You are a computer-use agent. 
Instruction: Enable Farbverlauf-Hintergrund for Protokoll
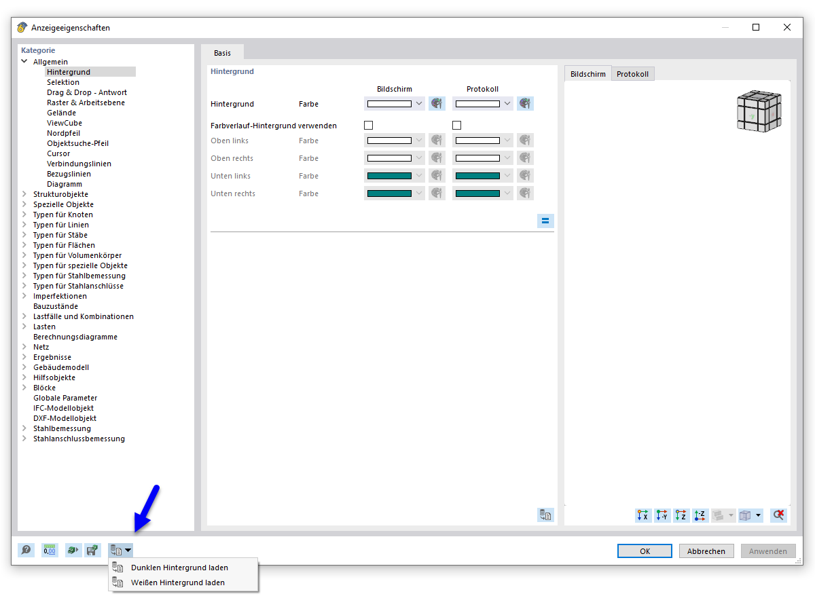(456, 125)
